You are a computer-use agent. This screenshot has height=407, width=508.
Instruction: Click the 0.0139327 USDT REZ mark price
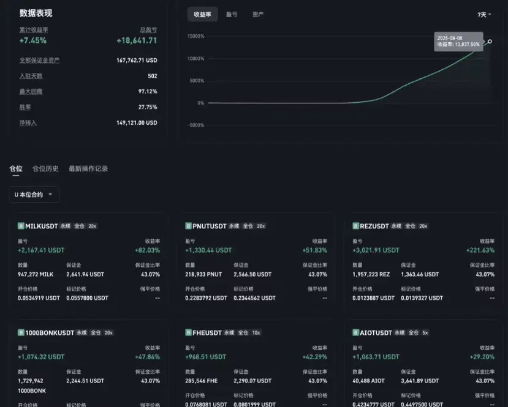point(422,298)
